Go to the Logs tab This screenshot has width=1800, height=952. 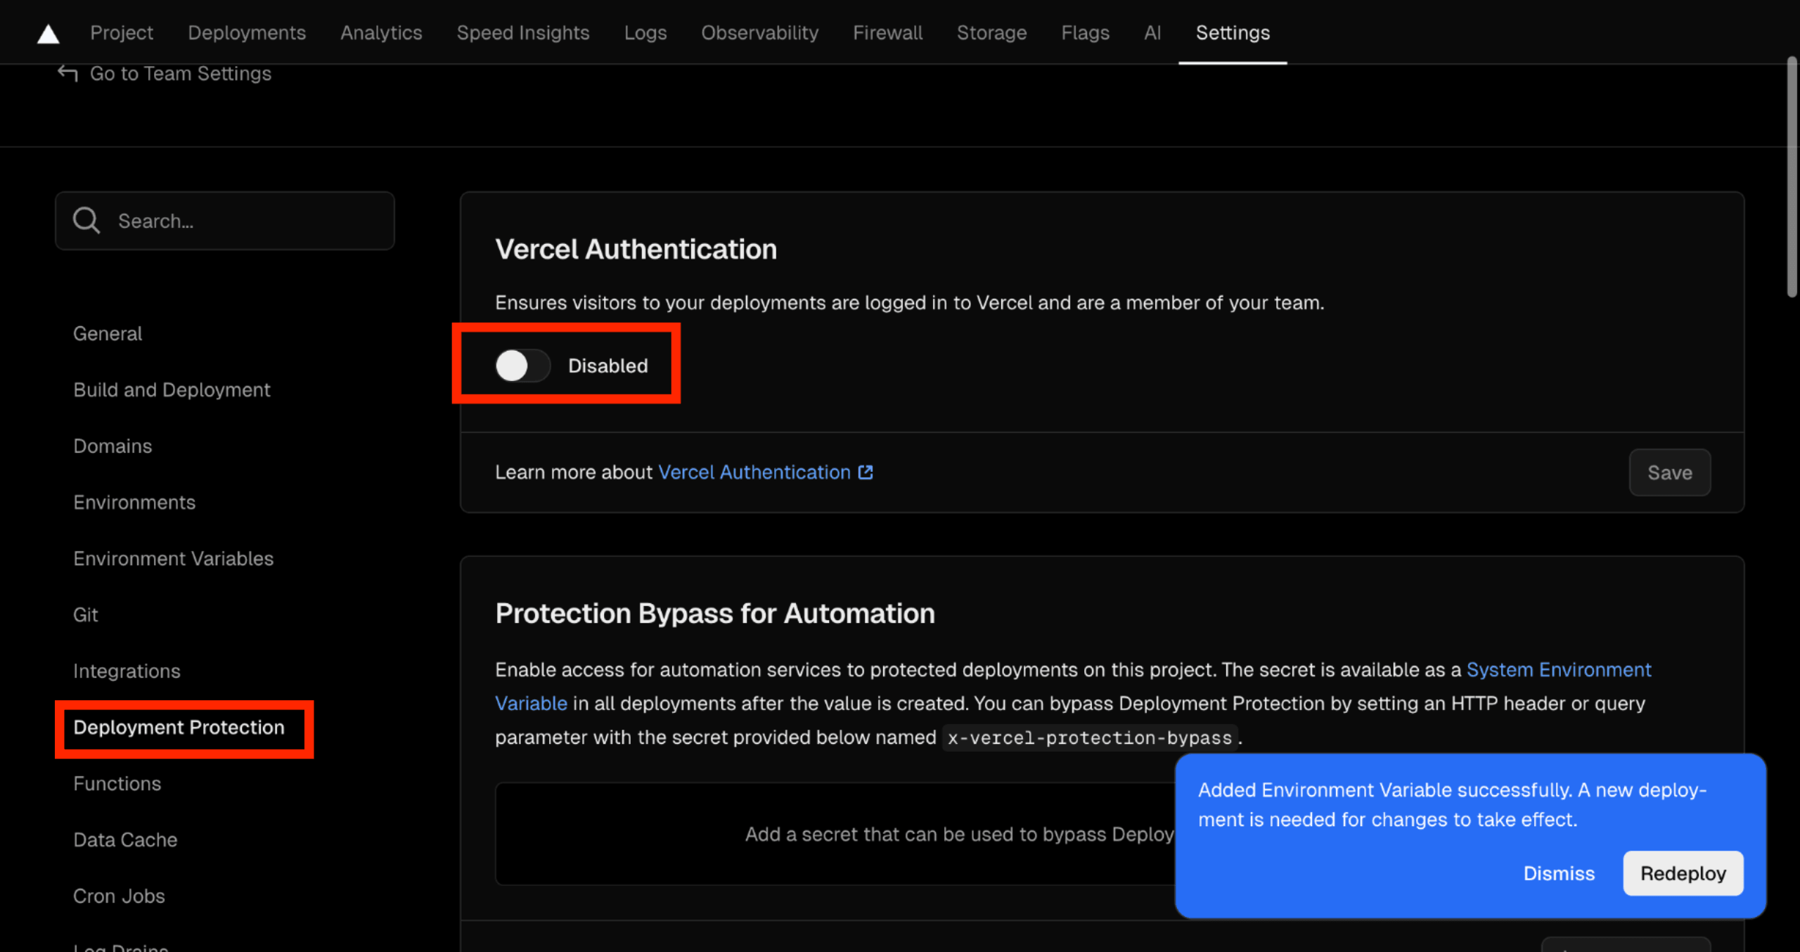645,32
